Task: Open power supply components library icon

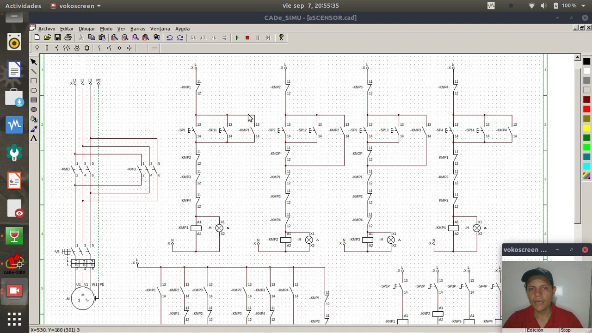Action: click(37, 48)
